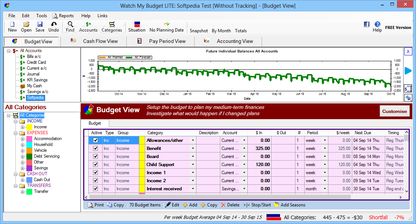Collapse the All Accounts tree
The height and width of the screenshot is (224, 416).
point(9,51)
